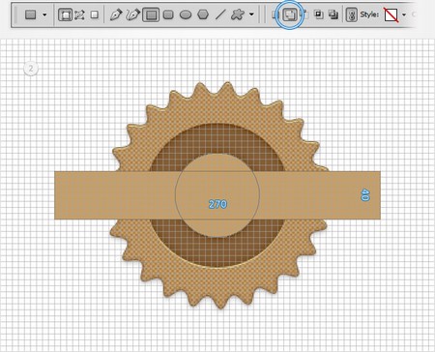This screenshot has width=435, height=352.
Task: Select the Pen tool
Action: tap(116, 15)
